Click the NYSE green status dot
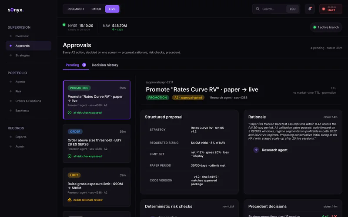Viewport: 348px width, 217px height. (64, 25)
